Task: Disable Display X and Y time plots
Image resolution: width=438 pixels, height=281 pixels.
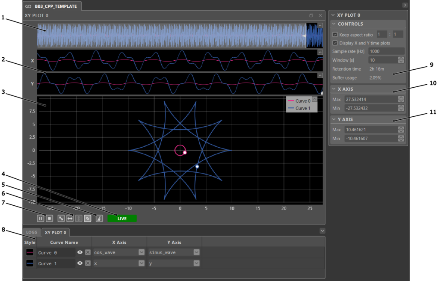Action: click(335, 43)
